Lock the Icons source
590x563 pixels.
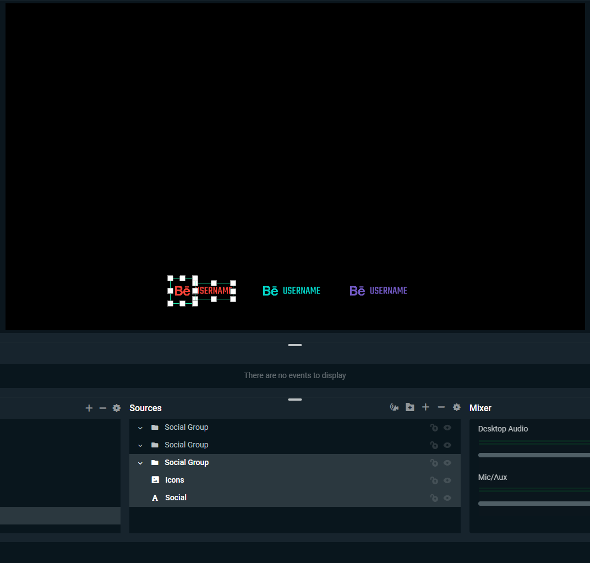(x=434, y=480)
